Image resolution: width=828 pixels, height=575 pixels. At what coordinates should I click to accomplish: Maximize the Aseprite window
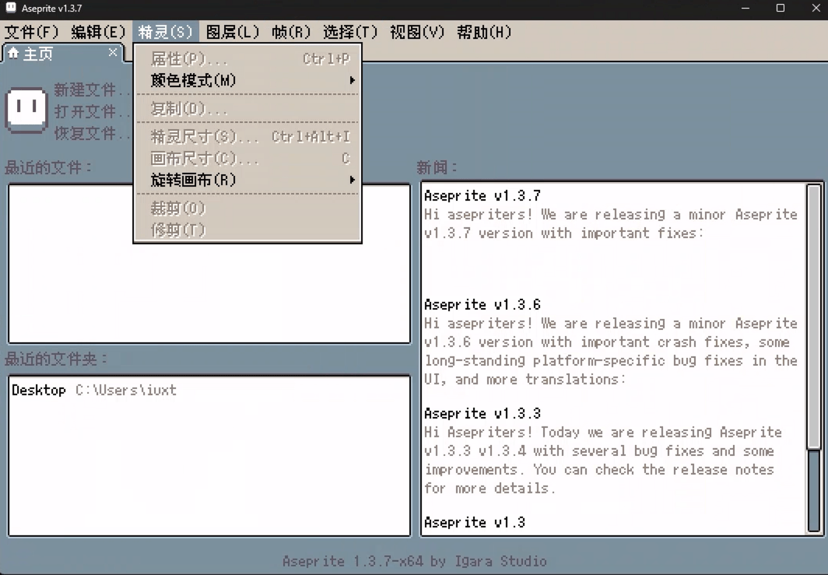click(x=780, y=8)
